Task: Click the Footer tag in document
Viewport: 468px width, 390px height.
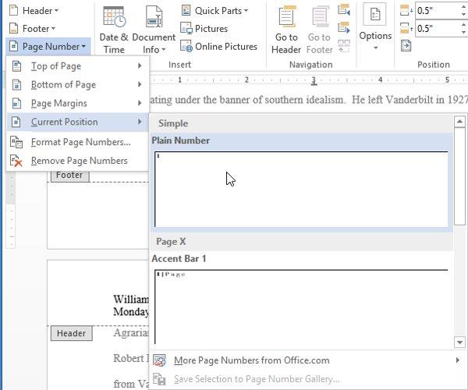Action: [70, 175]
